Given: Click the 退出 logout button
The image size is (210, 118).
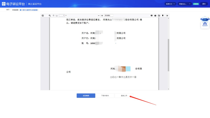Looking at the screenshot, I should pyautogui.click(x=204, y=4).
